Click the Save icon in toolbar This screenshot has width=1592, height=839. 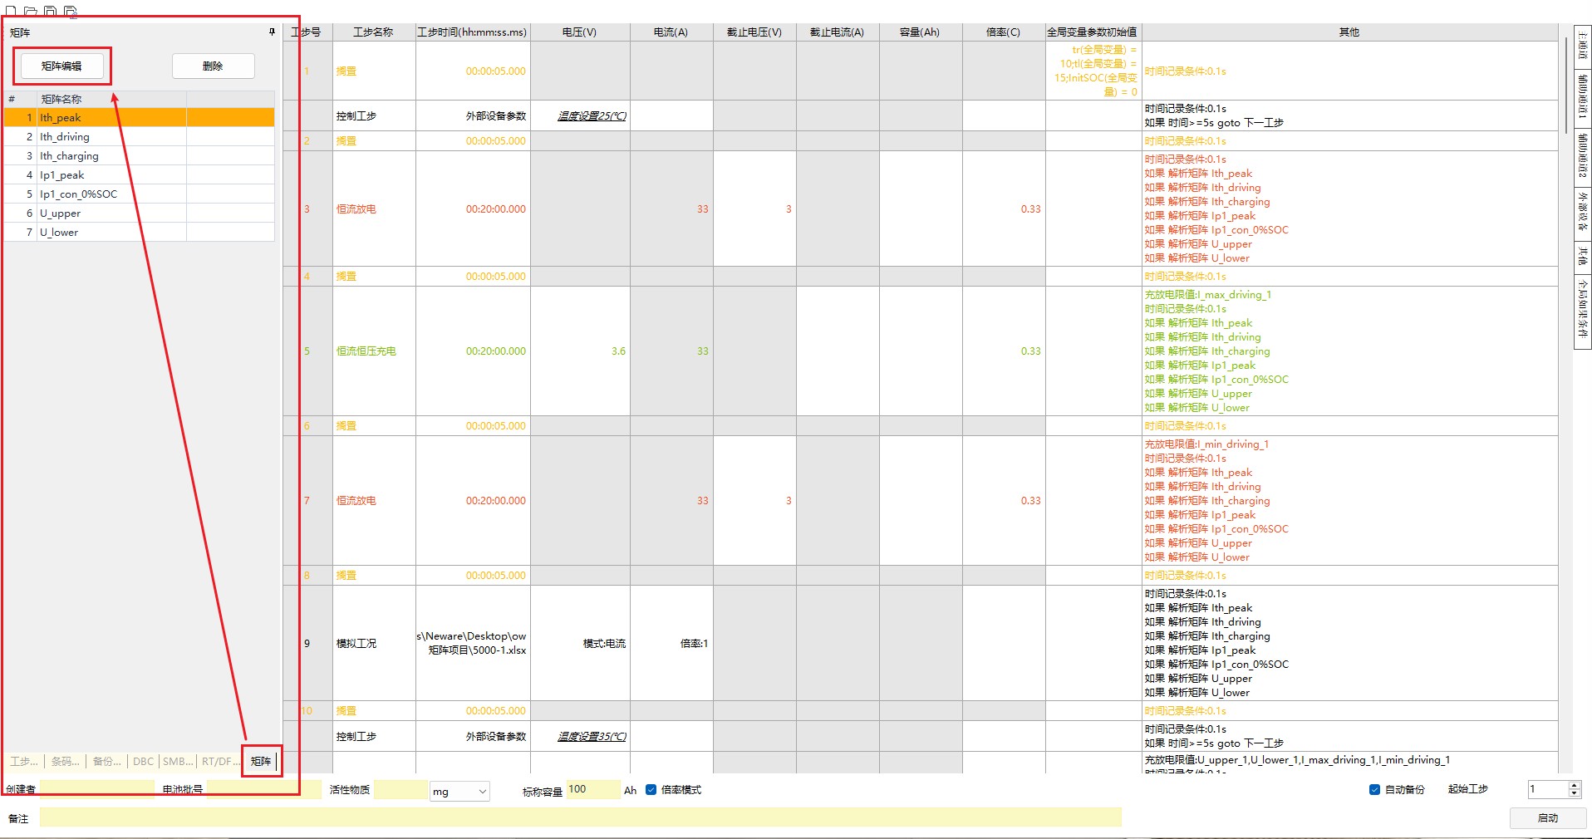pyautogui.click(x=51, y=12)
